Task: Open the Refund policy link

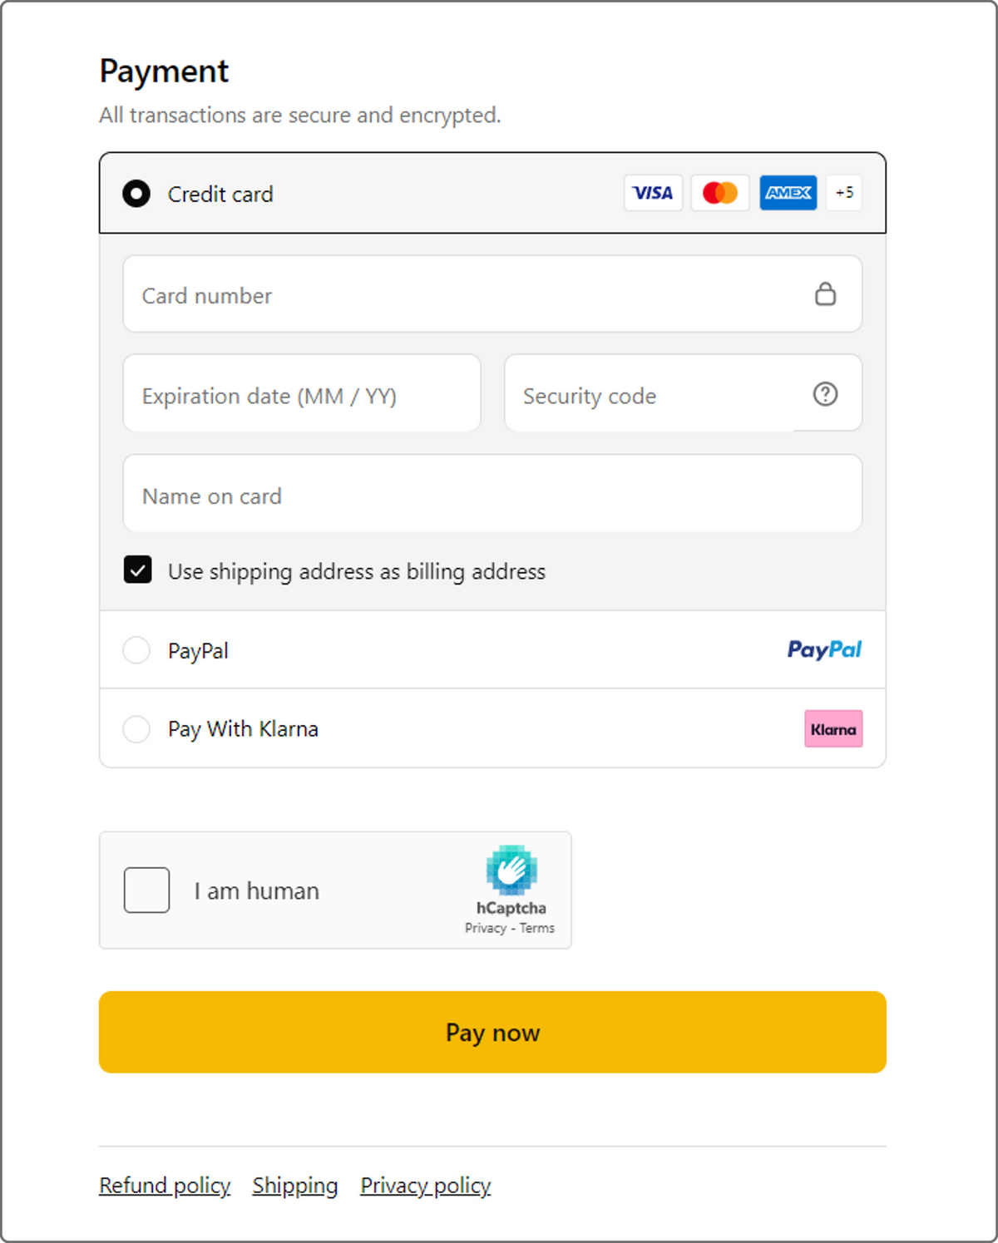Action: (165, 1186)
